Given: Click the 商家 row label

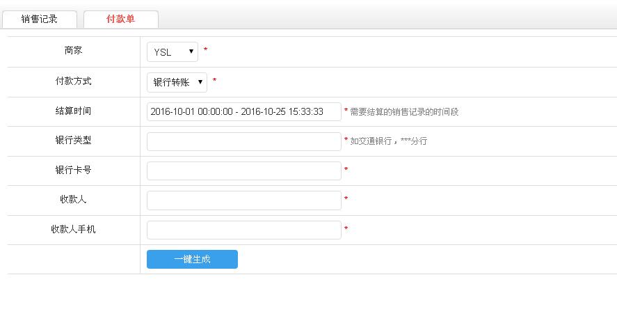Looking at the screenshot, I should point(73,51).
